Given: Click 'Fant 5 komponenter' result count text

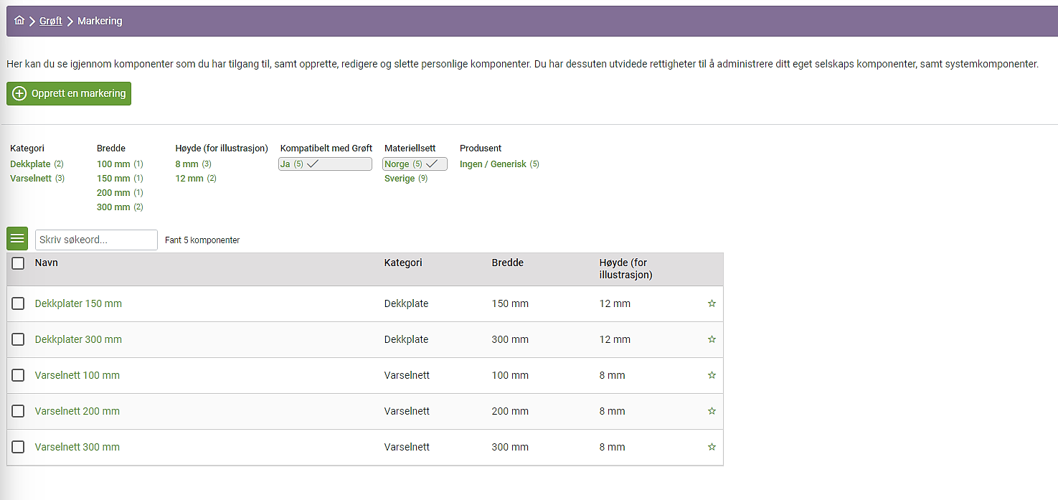Looking at the screenshot, I should [202, 240].
